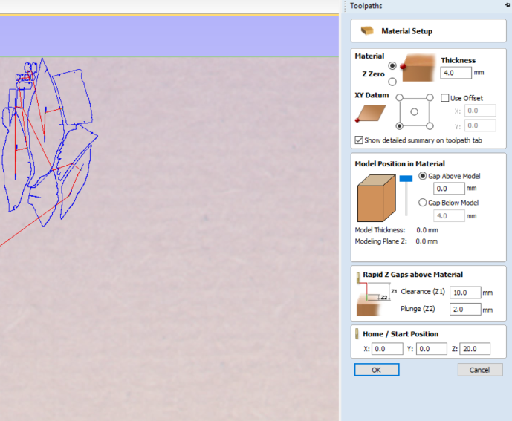The image size is (512, 421).
Task: Click the Home Y position field
Action: point(431,349)
